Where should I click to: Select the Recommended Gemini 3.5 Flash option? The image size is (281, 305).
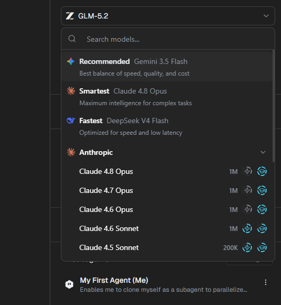167,67
